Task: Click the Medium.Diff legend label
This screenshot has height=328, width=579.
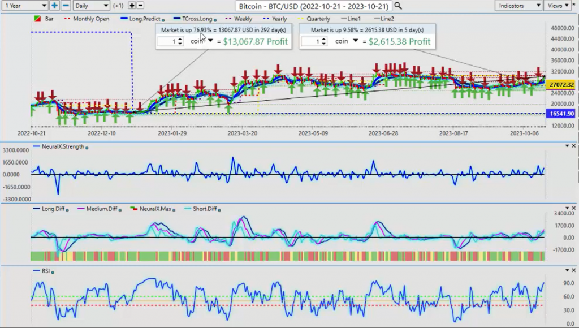Action: tap(102, 209)
